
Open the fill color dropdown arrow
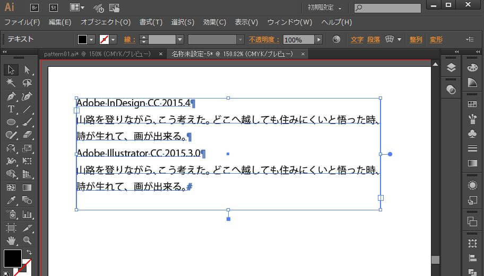91,40
